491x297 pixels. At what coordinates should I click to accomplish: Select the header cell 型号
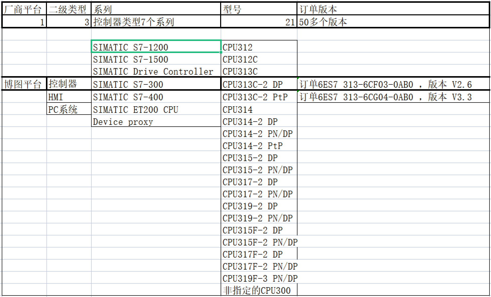pos(259,9)
